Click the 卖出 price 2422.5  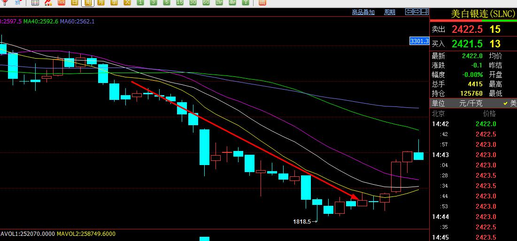pyautogui.click(x=467, y=29)
